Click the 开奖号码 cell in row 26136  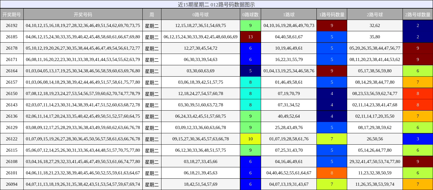pyautogui.click(x=83, y=116)
